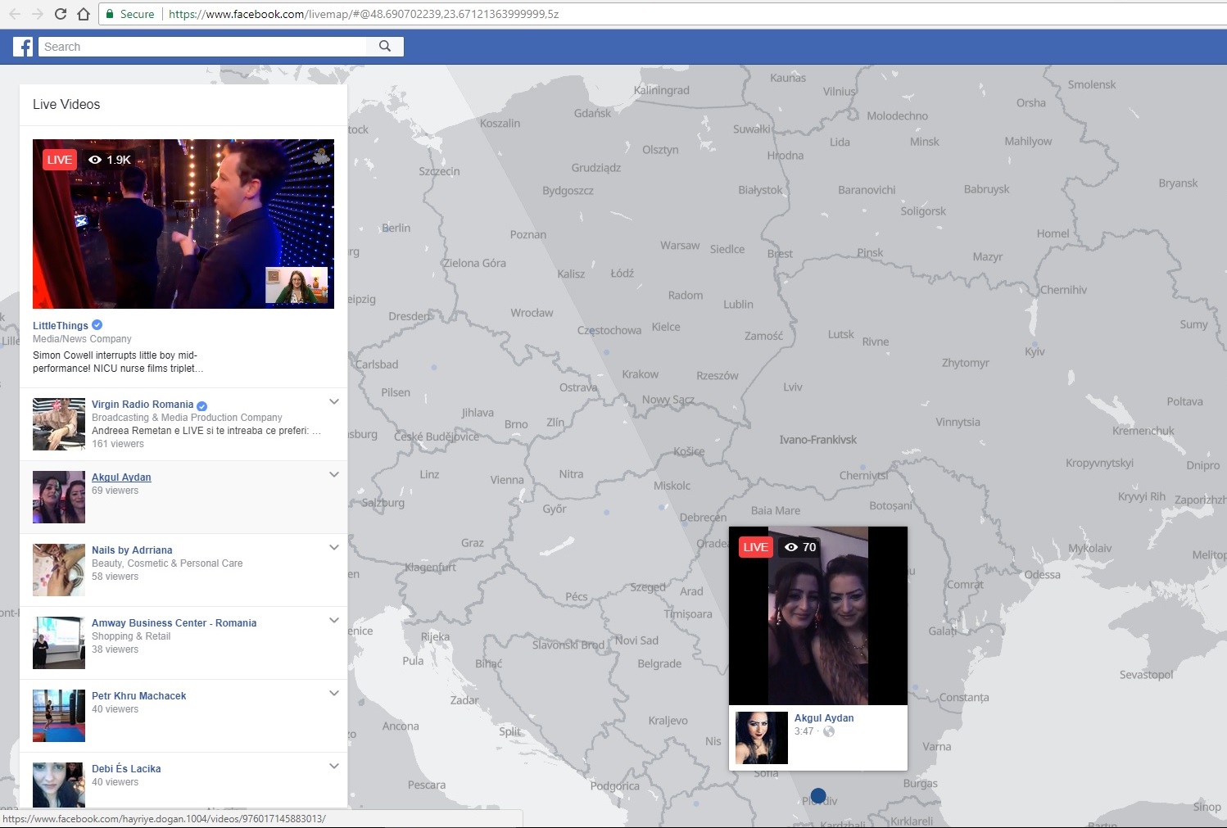1227x828 pixels.
Task: Open Akgul Aydan name in map popup
Action: [x=824, y=718]
